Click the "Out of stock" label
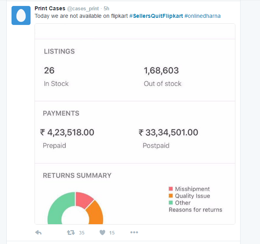260x244 pixels. (x=163, y=84)
